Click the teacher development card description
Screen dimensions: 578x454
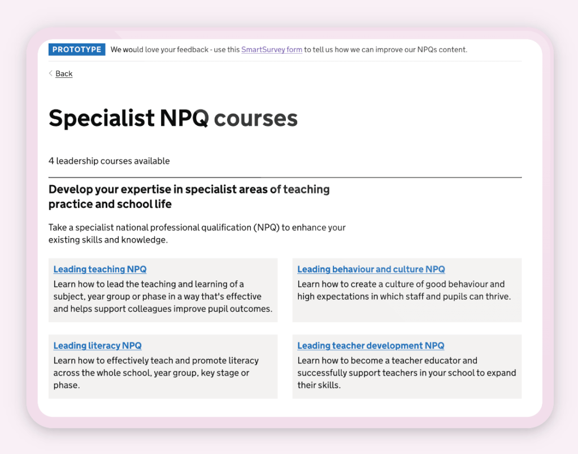[406, 373]
